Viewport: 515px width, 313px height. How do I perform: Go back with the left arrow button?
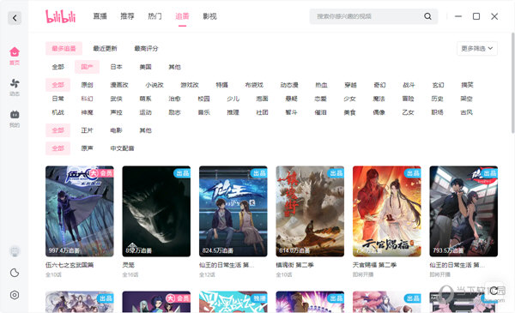(15, 18)
